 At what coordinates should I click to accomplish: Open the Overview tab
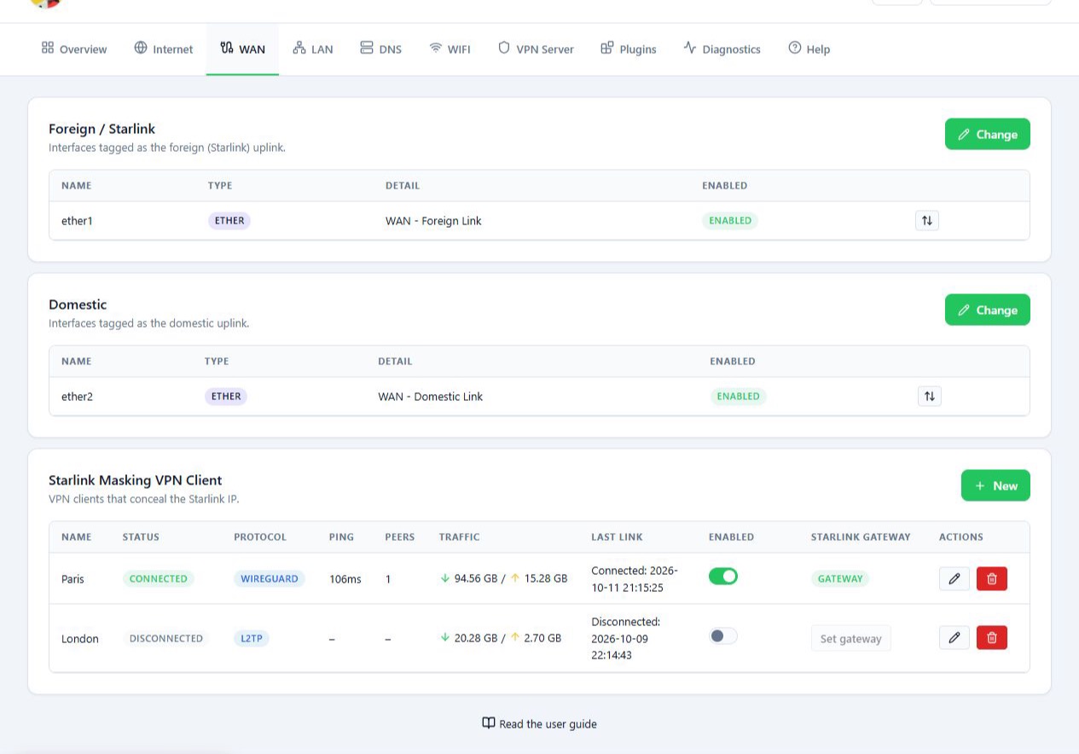pyautogui.click(x=74, y=49)
